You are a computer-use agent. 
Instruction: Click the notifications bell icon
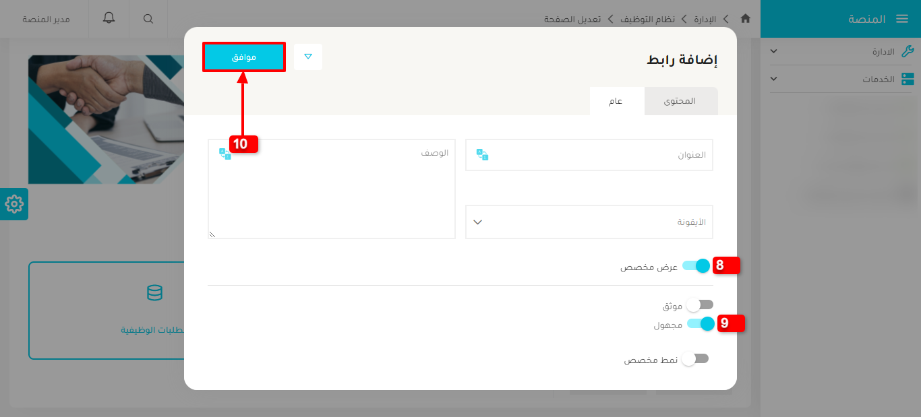(x=109, y=19)
